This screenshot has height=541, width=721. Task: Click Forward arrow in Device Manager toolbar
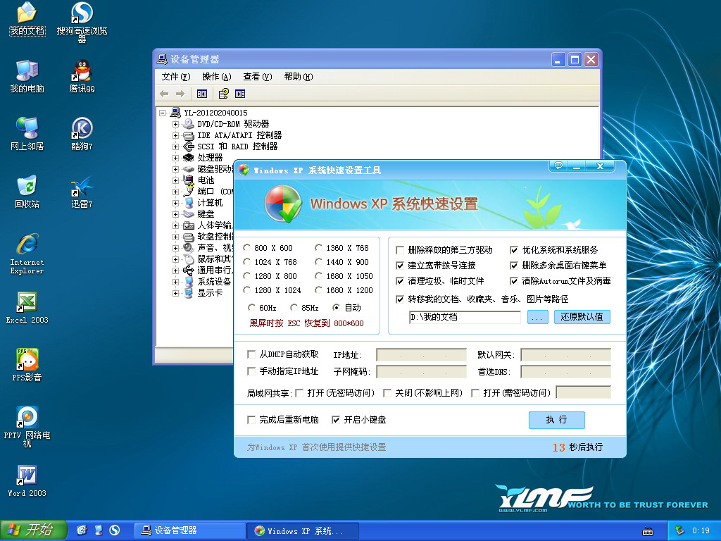tap(180, 94)
